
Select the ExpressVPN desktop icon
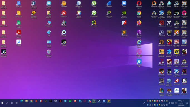coord(64,14)
